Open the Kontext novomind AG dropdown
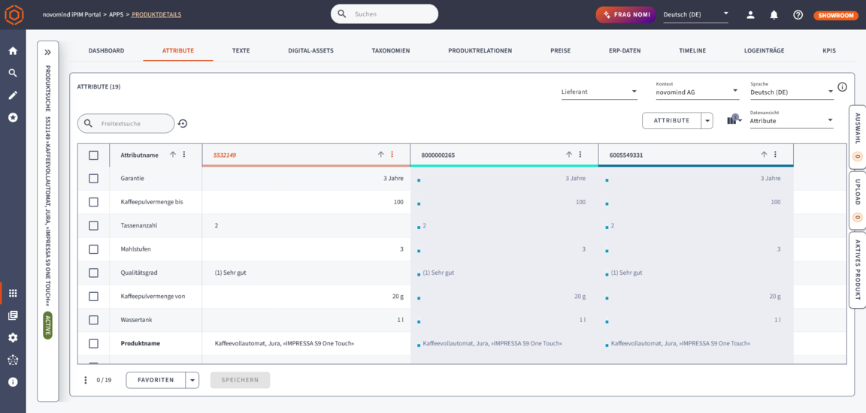 (x=697, y=92)
